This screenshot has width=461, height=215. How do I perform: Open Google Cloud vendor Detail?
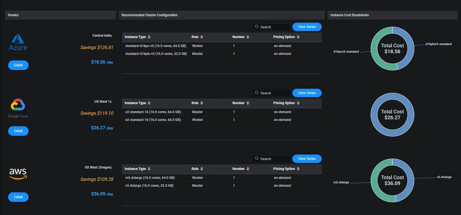click(18, 131)
